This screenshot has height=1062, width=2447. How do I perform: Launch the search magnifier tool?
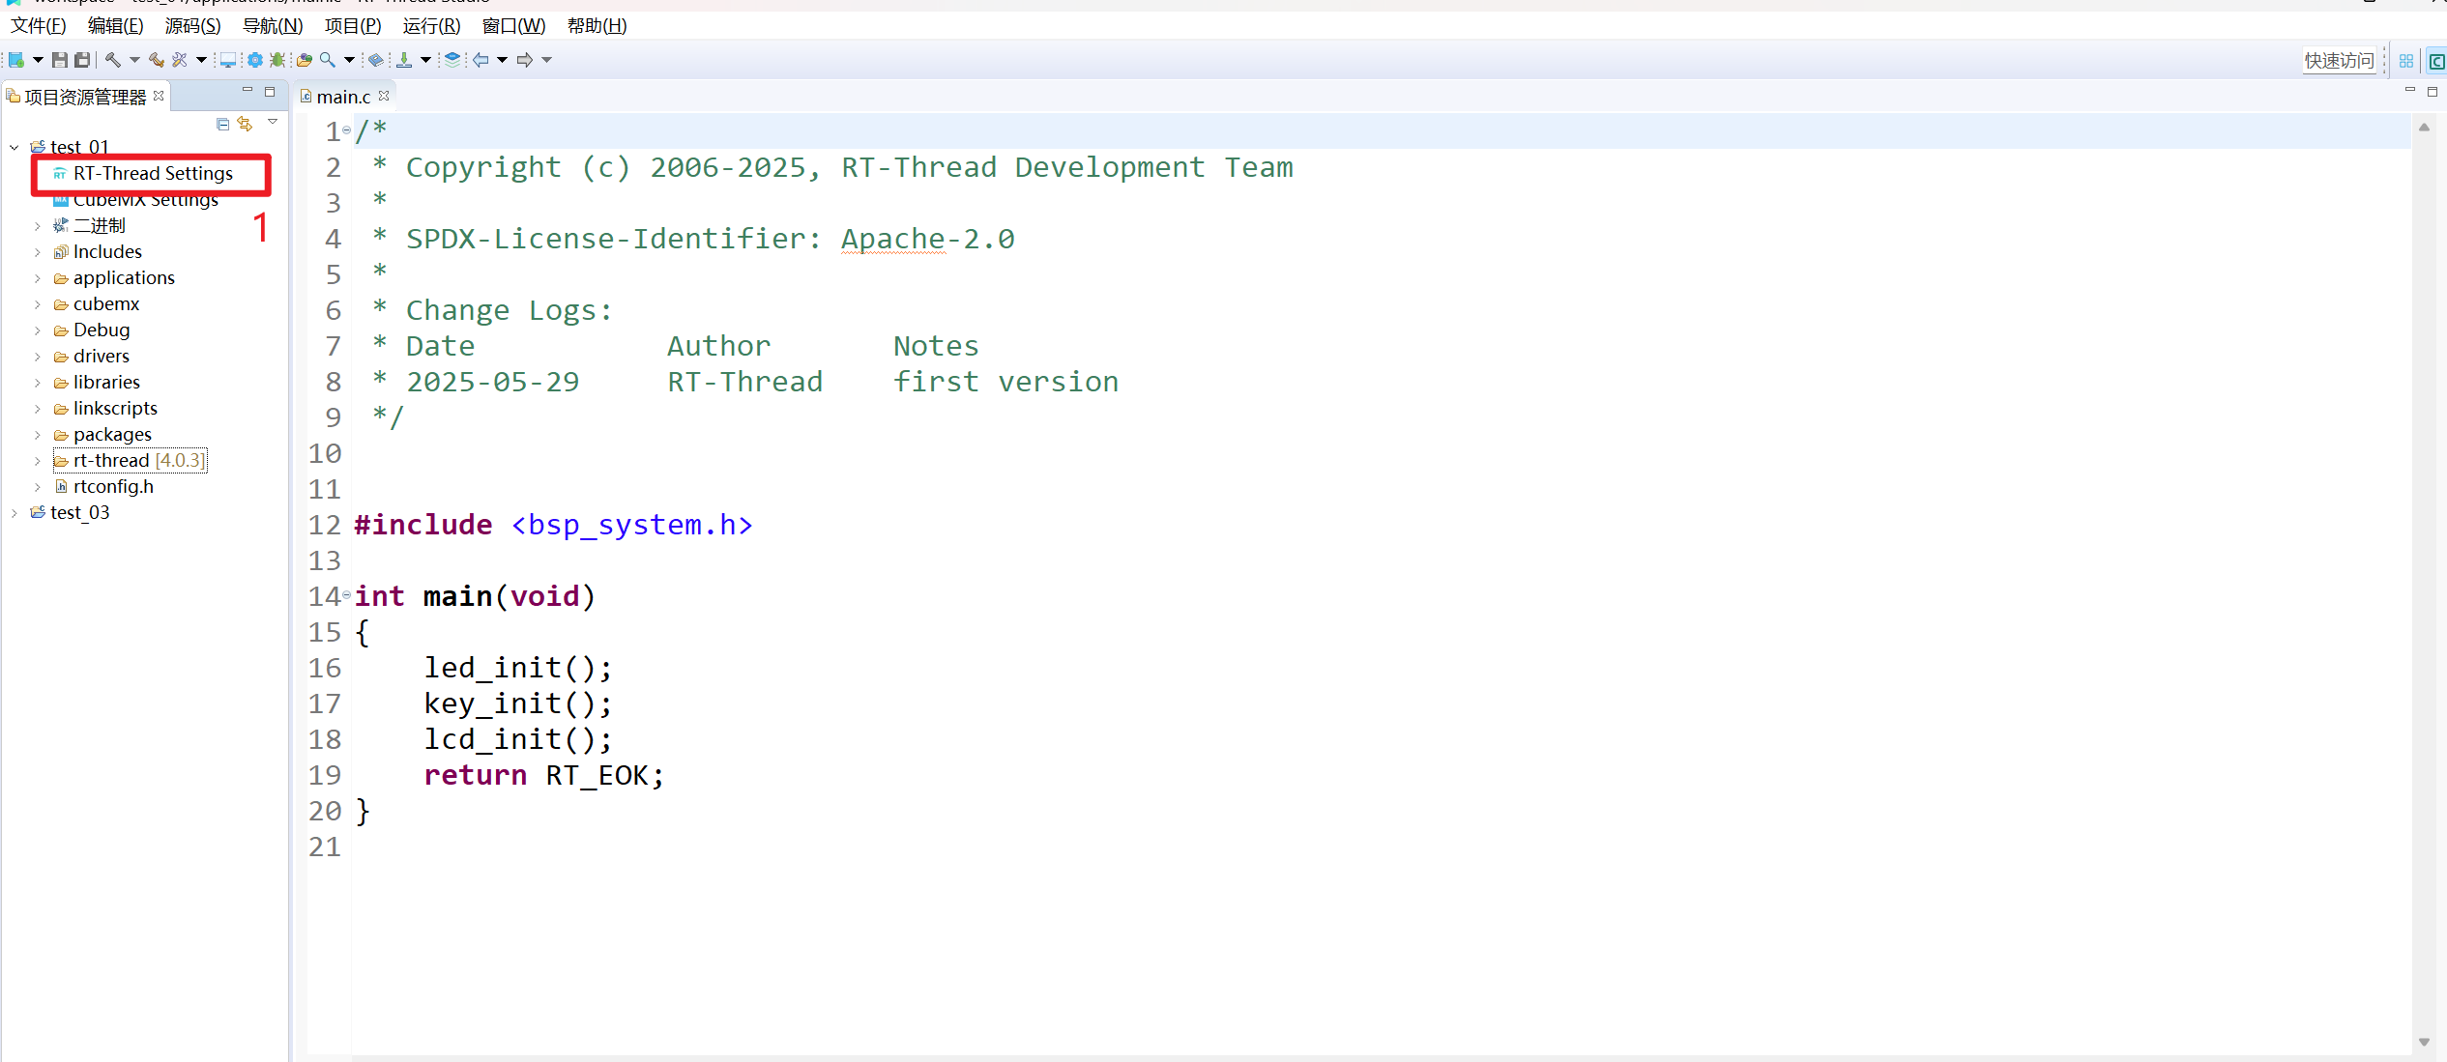tap(327, 60)
